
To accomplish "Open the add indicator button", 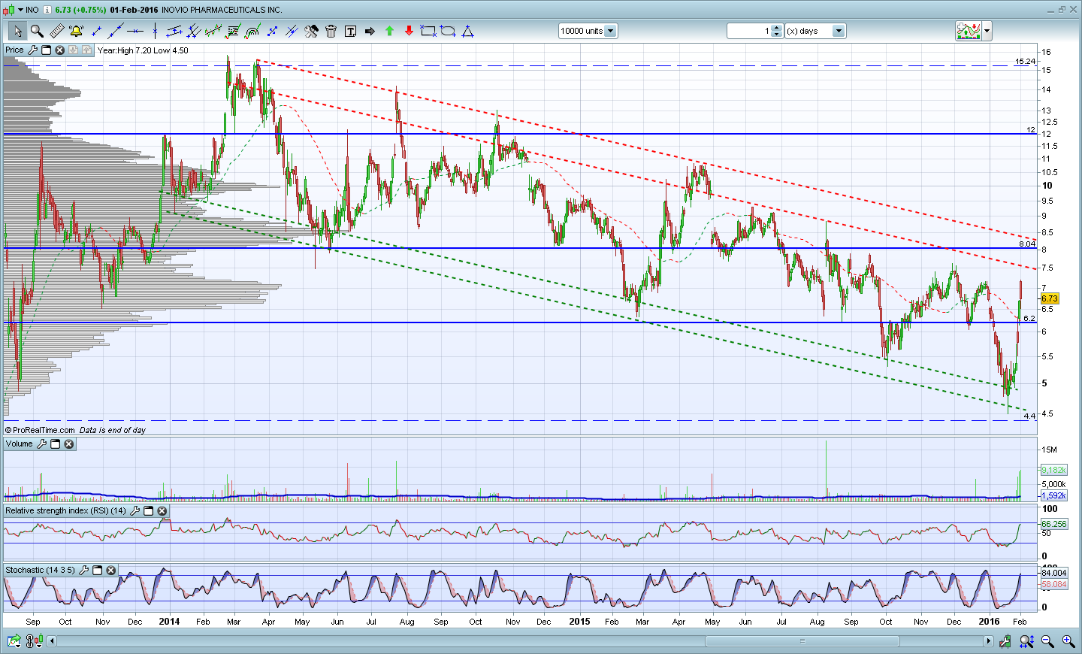I will pyautogui.click(x=969, y=31).
